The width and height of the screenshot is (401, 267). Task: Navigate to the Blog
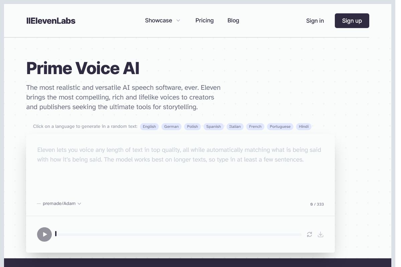(x=233, y=20)
